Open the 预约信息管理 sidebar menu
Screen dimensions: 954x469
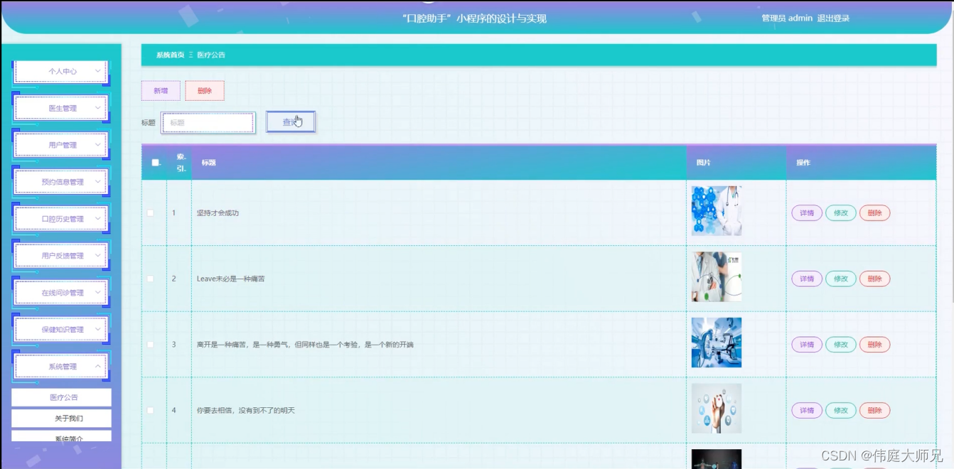pyautogui.click(x=61, y=182)
